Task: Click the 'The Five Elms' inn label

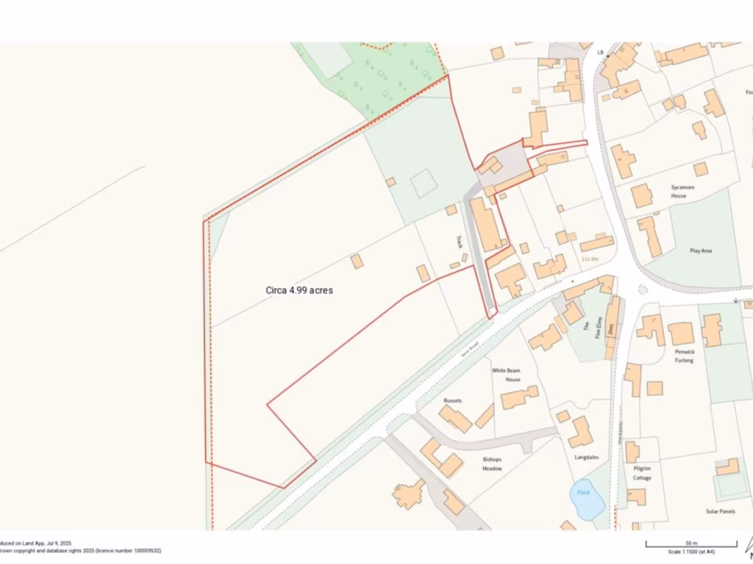Action: (x=592, y=327)
